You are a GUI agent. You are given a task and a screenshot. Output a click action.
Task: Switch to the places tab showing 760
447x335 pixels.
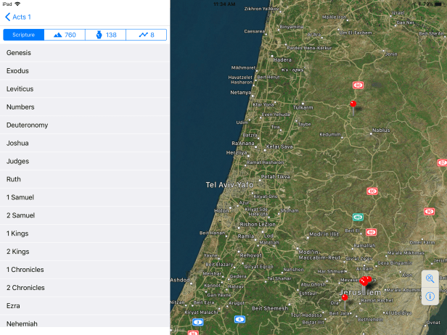tap(65, 35)
